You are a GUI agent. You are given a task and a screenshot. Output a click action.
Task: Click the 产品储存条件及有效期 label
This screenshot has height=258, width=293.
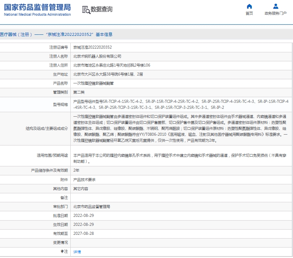point(49,170)
